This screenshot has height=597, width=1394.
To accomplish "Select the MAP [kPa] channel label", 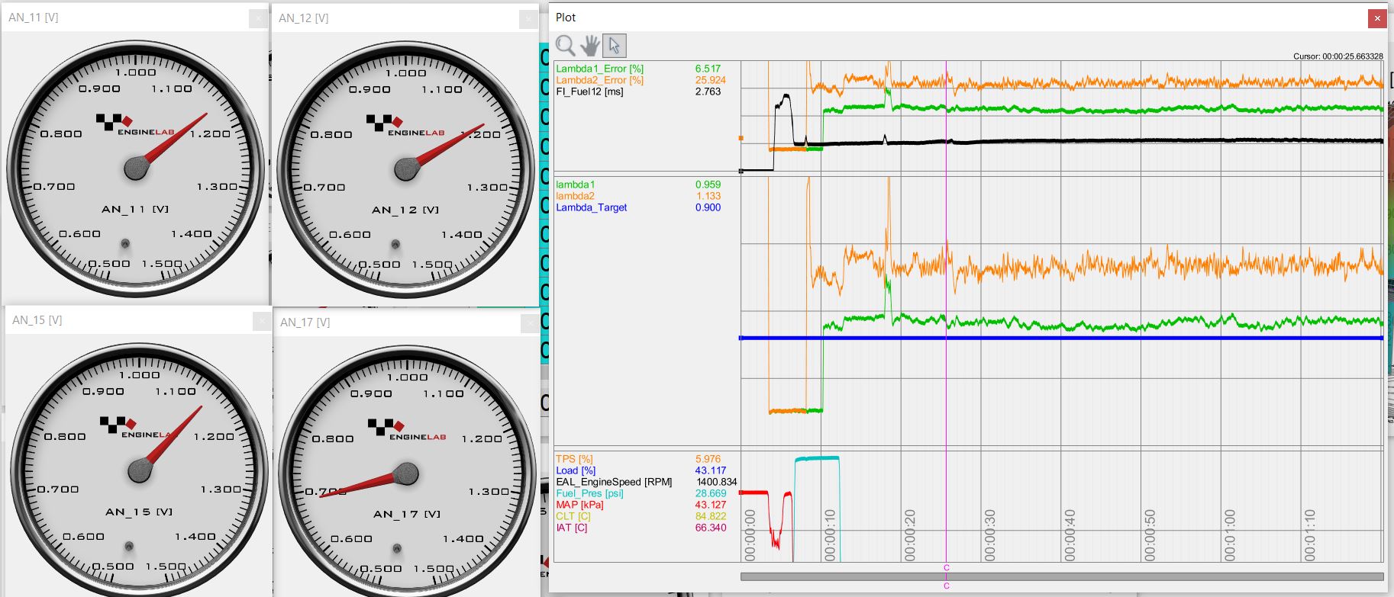I will pyautogui.click(x=579, y=505).
